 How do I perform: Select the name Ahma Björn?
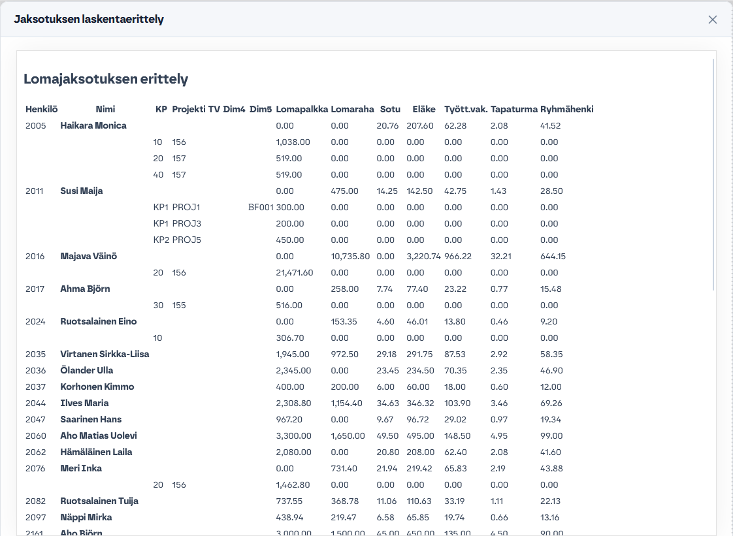85,289
